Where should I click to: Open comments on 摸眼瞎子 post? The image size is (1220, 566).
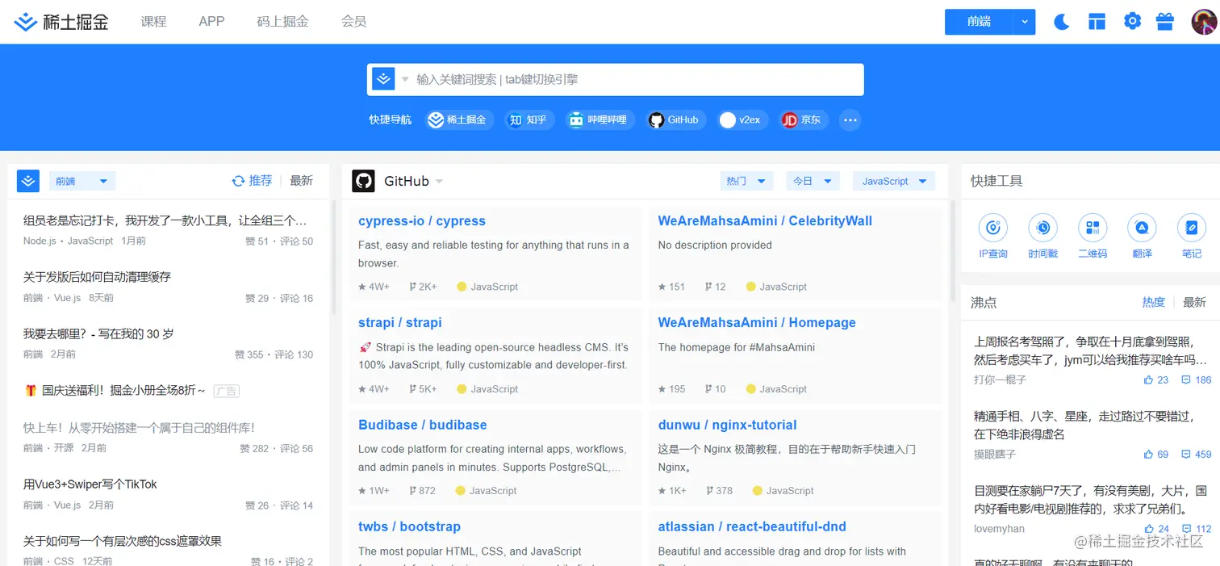(x=1197, y=455)
